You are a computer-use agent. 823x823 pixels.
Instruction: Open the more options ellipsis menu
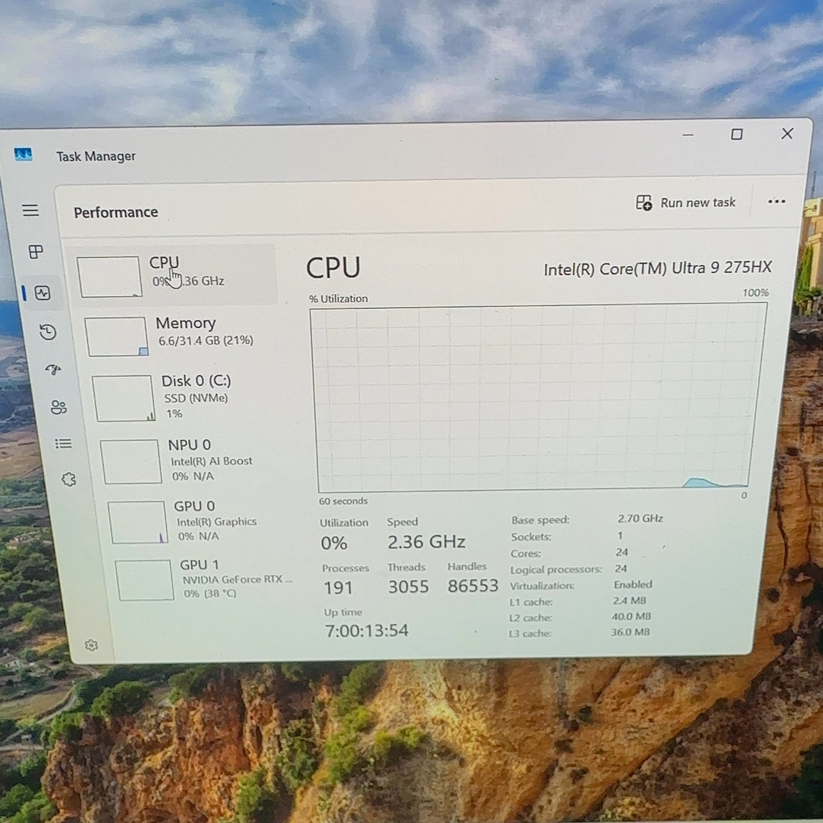[776, 202]
